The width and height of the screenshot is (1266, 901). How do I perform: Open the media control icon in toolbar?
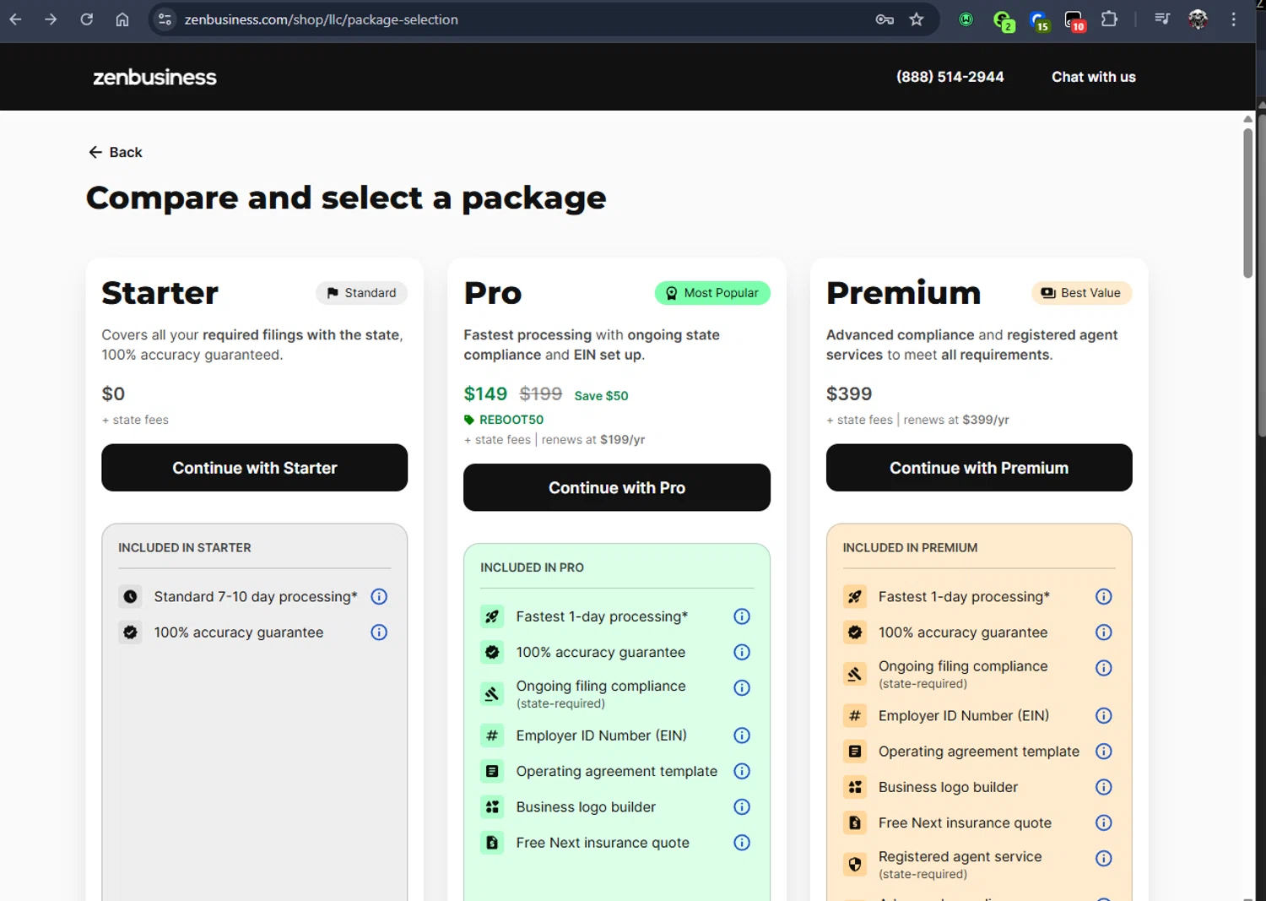(x=1162, y=19)
